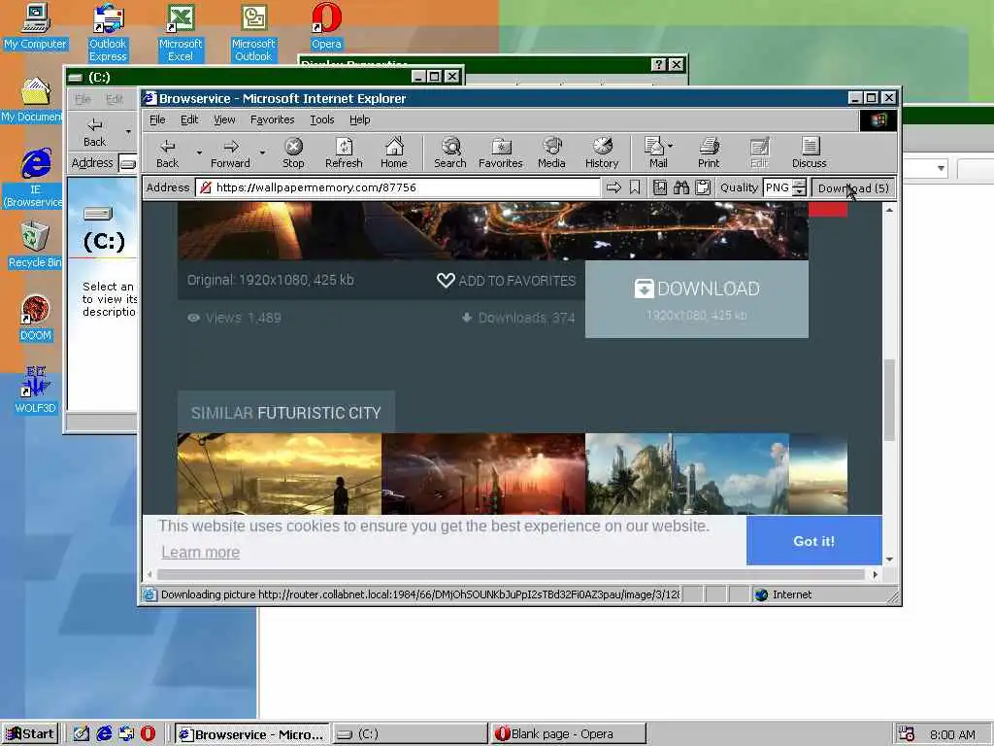Launch DOOM desktop shortcut
Image resolution: width=994 pixels, height=746 pixels.
click(x=36, y=318)
